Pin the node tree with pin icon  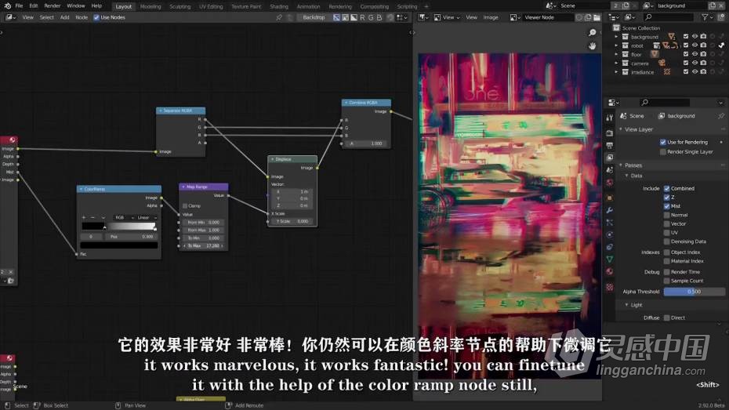279,17
